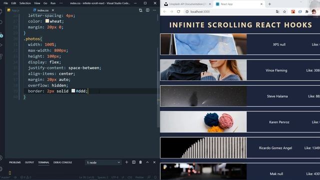Switch to the PROBLEMS panel tab
This screenshot has height=180, width=320.
15,162
